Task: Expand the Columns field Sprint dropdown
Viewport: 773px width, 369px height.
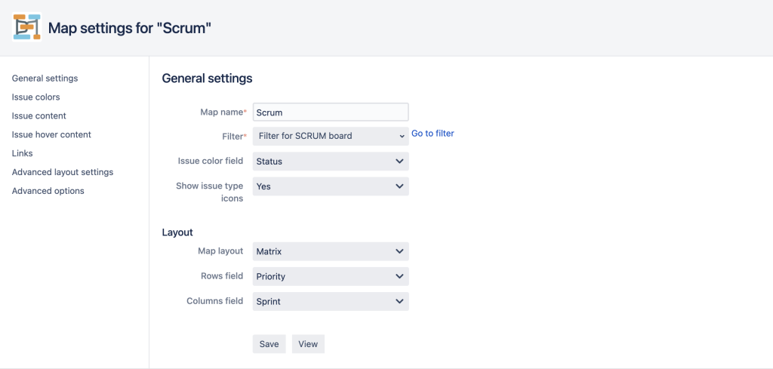Action: pos(331,302)
